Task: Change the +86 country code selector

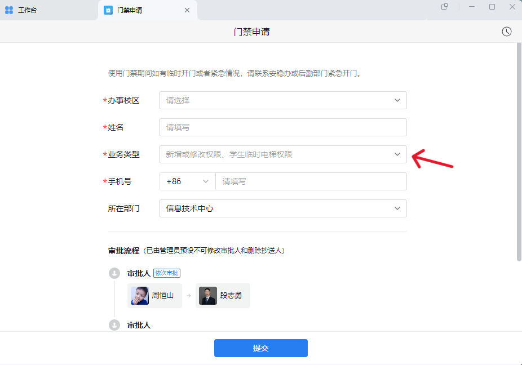Action: point(187,181)
